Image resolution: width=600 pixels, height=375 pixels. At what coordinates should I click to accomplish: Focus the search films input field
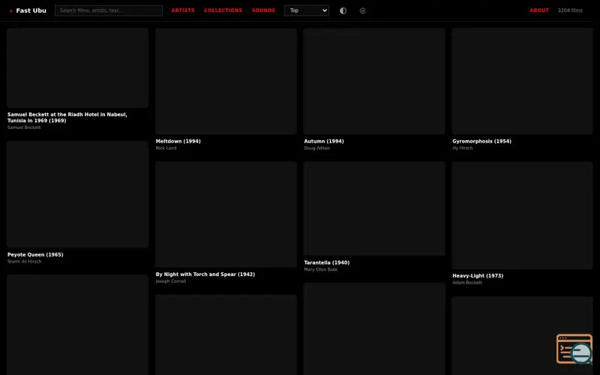coord(109,10)
